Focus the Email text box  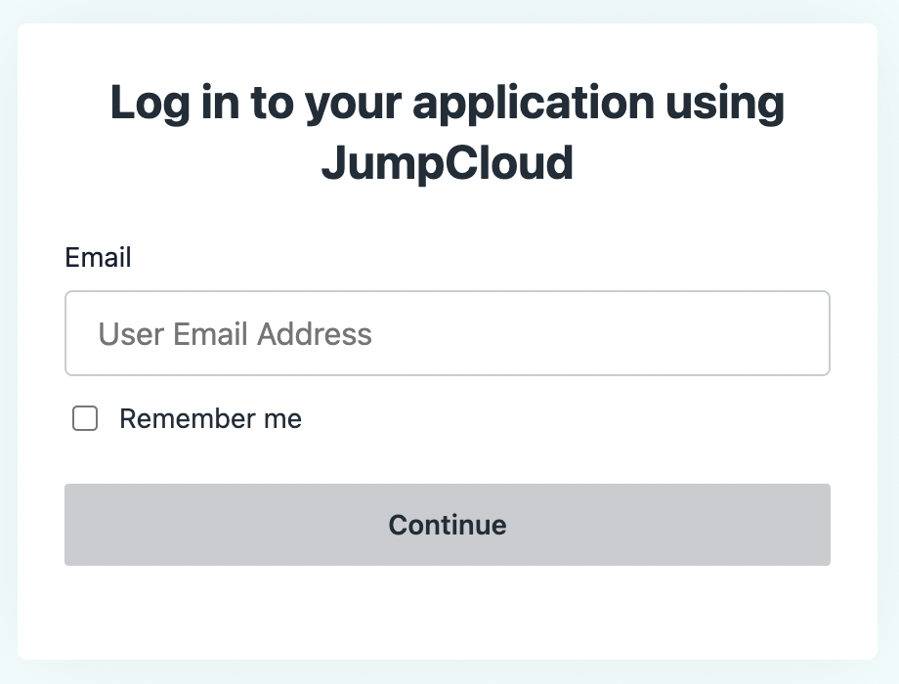pos(447,333)
